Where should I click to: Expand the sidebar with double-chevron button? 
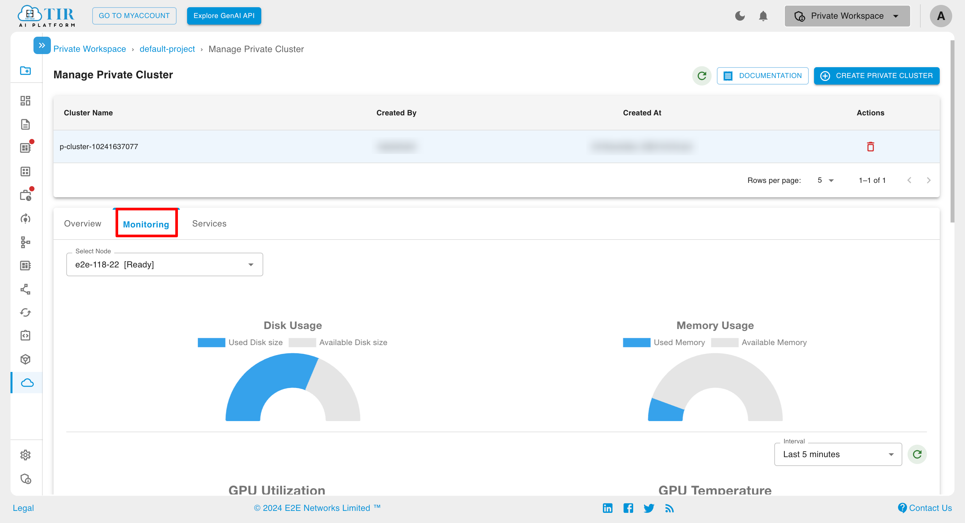pyautogui.click(x=42, y=45)
